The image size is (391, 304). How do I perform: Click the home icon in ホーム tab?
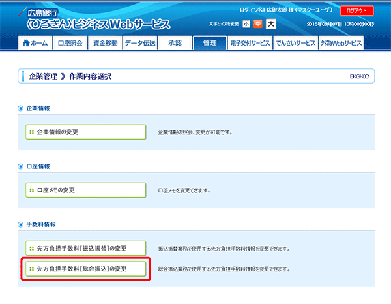pos(26,43)
